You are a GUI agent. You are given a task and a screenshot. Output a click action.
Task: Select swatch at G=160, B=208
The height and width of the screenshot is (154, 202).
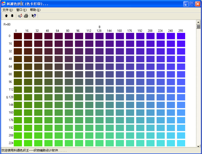click(150, 113)
